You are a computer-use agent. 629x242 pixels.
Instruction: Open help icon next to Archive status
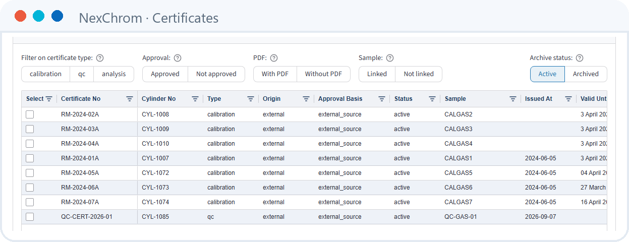tap(580, 58)
